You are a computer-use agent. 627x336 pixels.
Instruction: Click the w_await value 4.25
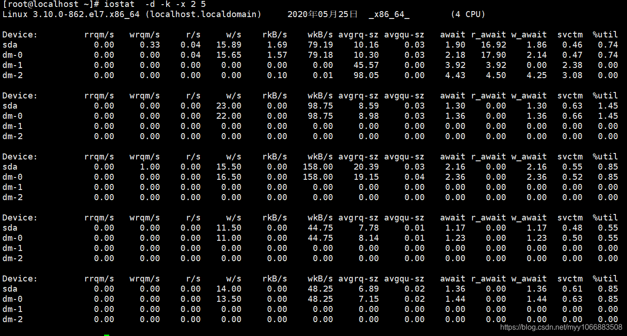(x=537, y=75)
